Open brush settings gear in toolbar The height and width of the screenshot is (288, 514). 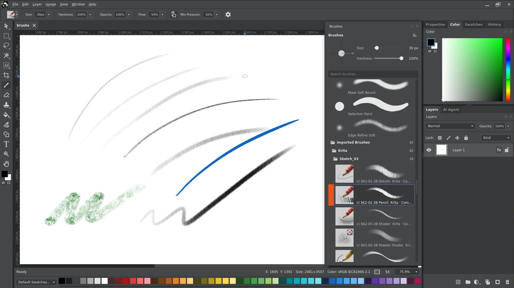pyautogui.click(x=228, y=14)
